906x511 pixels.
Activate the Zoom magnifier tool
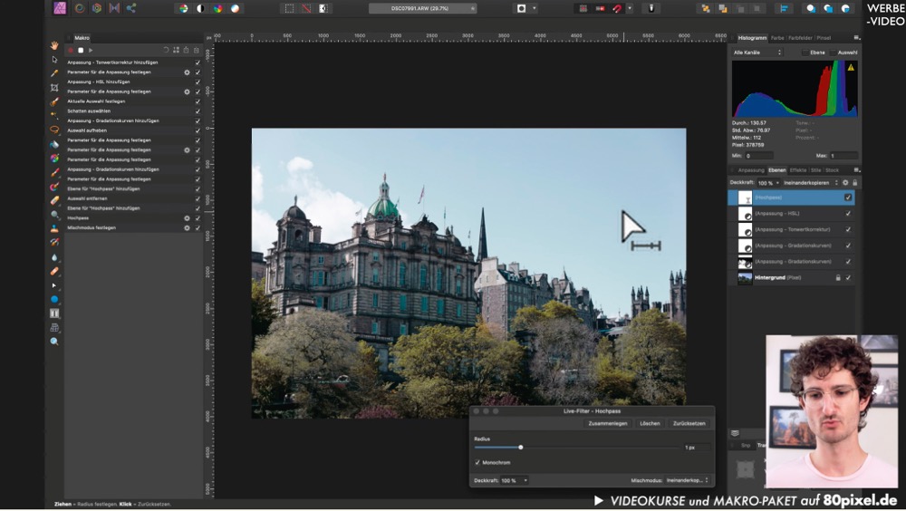(54, 342)
